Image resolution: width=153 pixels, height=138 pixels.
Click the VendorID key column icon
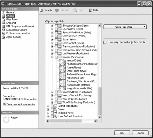point(64,61)
